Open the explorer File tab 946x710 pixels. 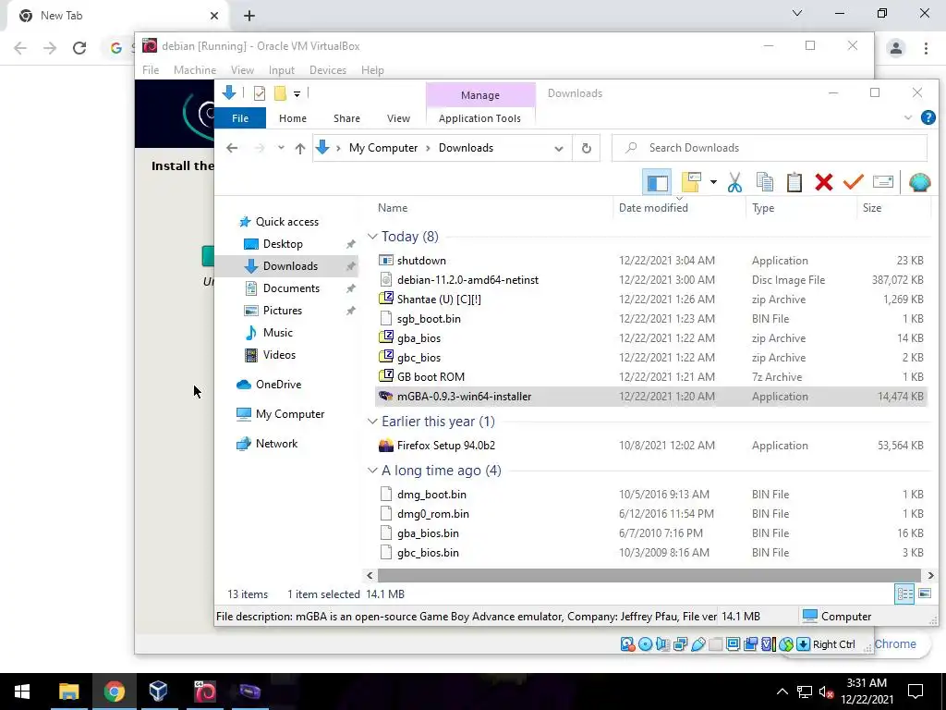click(x=240, y=118)
